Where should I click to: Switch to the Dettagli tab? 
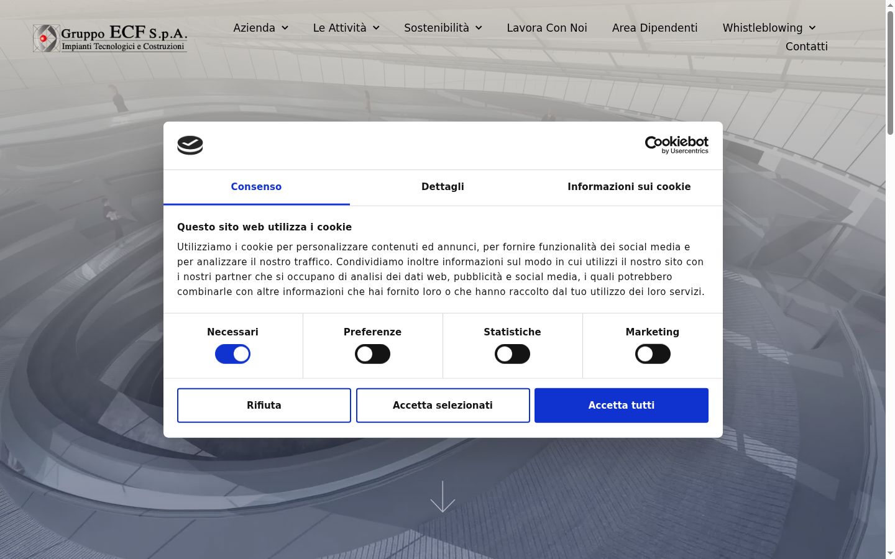(443, 187)
